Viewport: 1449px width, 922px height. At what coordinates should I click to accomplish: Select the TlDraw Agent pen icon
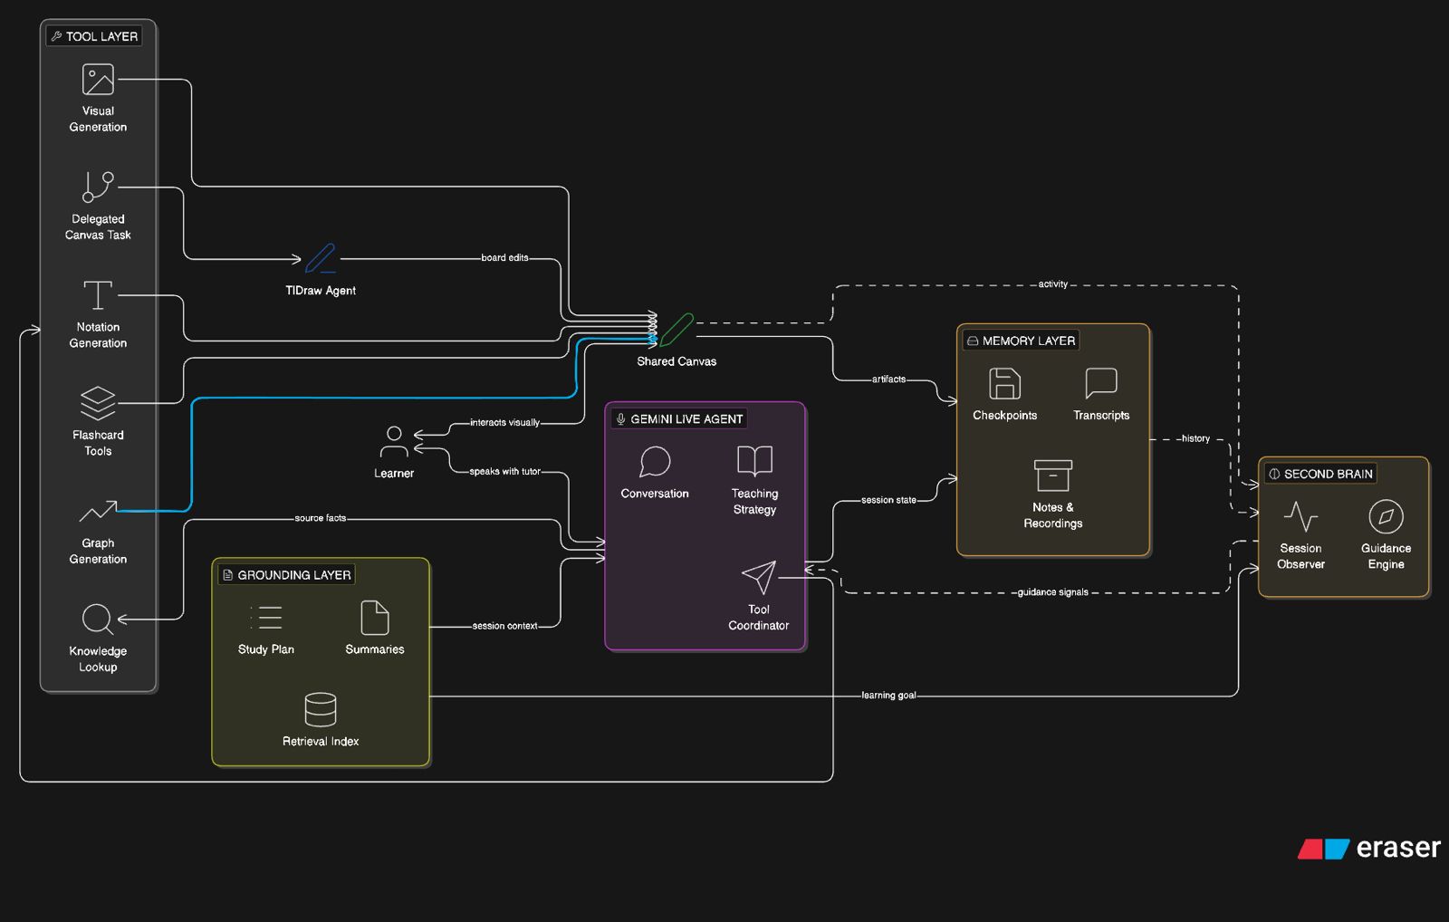click(321, 259)
